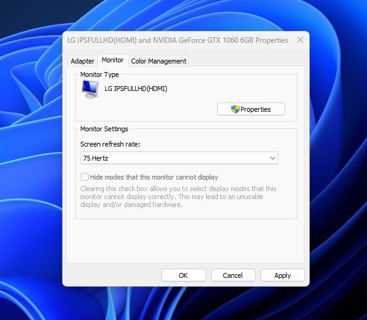Toggle Hide modes that monitor cannot display

[84, 177]
